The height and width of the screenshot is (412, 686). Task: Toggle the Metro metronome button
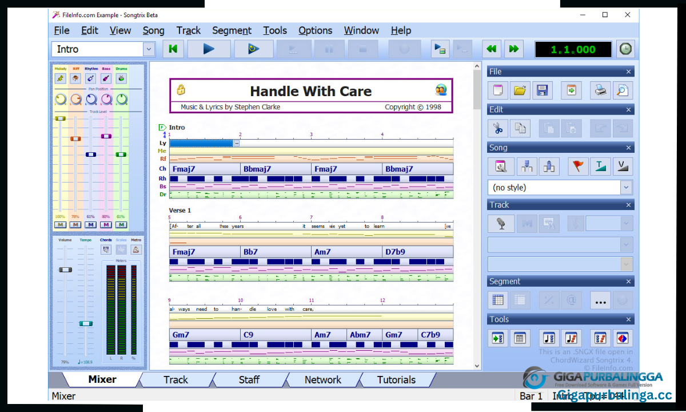tap(136, 249)
